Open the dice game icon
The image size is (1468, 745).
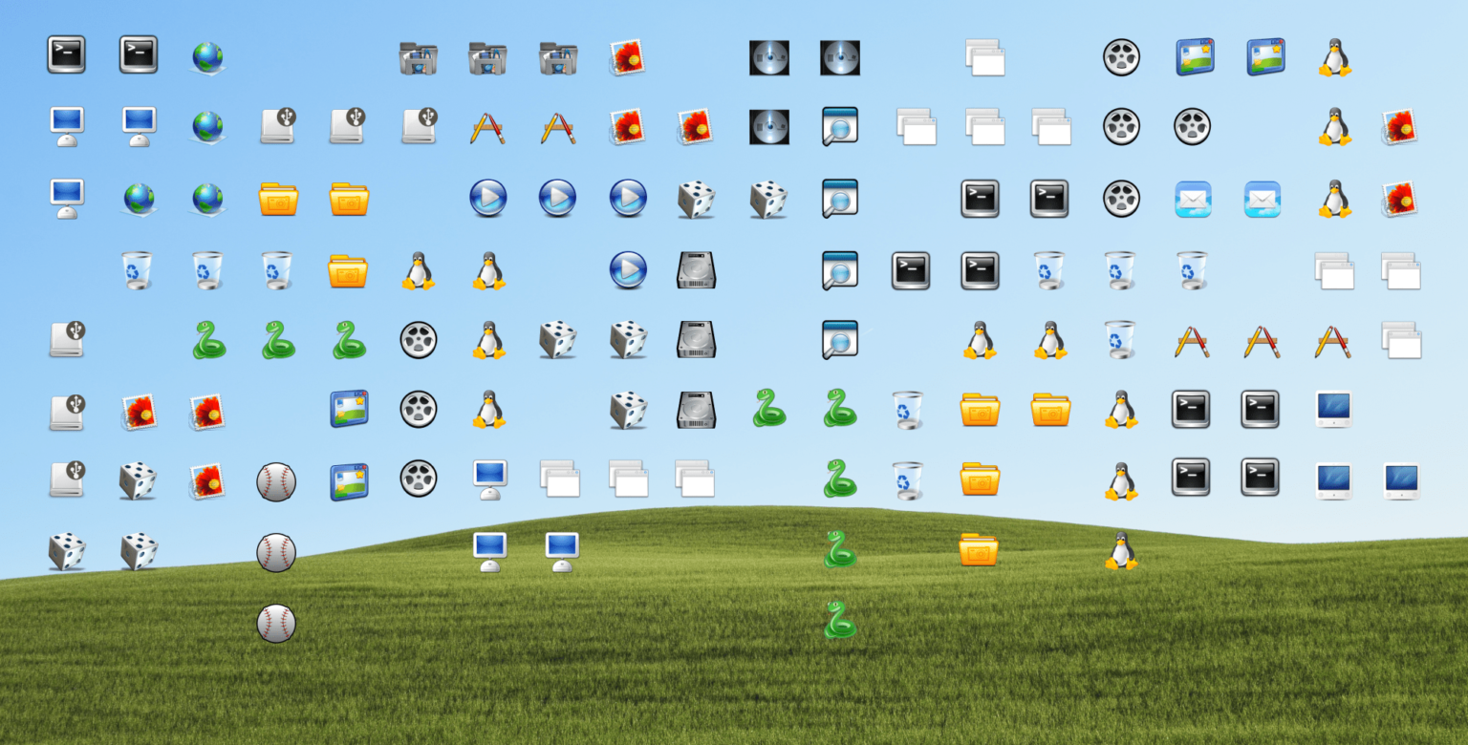pyautogui.click(x=697, y=199)
